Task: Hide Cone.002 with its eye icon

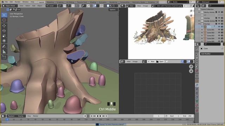Action: click(x=219, y=33)
